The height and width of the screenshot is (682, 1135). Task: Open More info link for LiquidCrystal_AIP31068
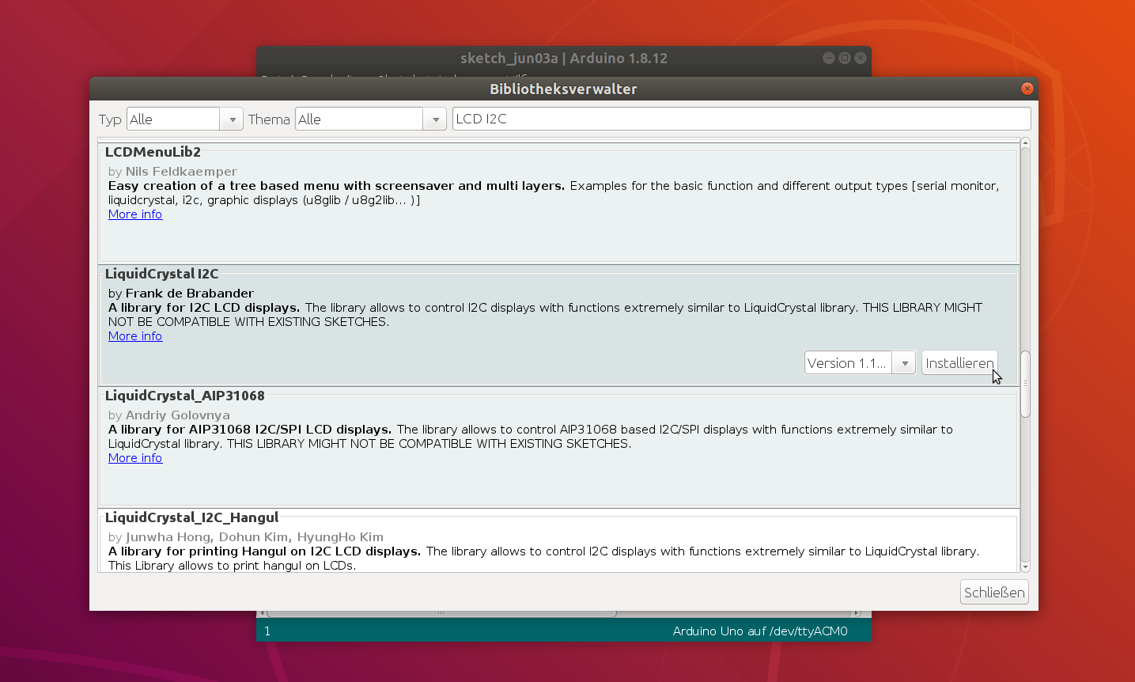click(135, 458)
